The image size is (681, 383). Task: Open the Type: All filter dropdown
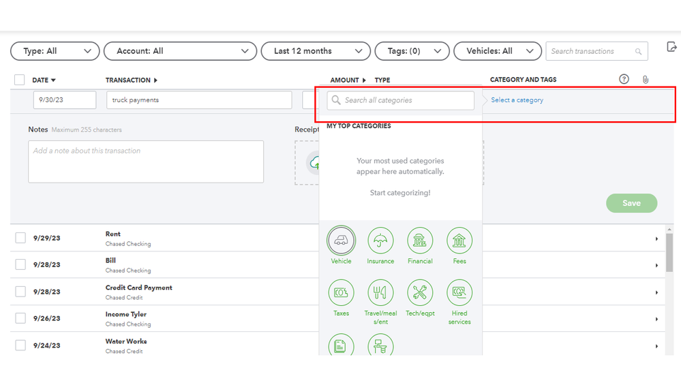pyautogui.click(x=55, y=51)
